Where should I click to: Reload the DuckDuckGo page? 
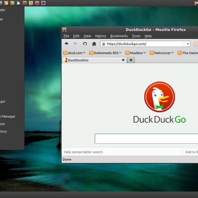(x=85, y=44)
